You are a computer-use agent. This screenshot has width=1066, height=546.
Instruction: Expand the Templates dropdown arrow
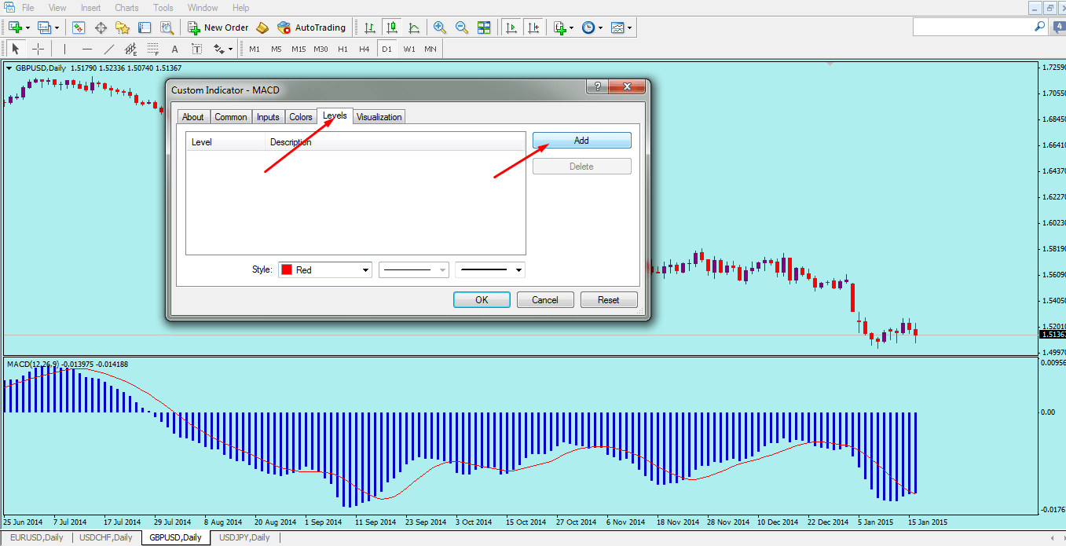(x=630, y=27)
